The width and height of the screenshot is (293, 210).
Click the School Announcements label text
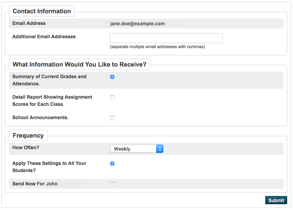click(40, 117)
